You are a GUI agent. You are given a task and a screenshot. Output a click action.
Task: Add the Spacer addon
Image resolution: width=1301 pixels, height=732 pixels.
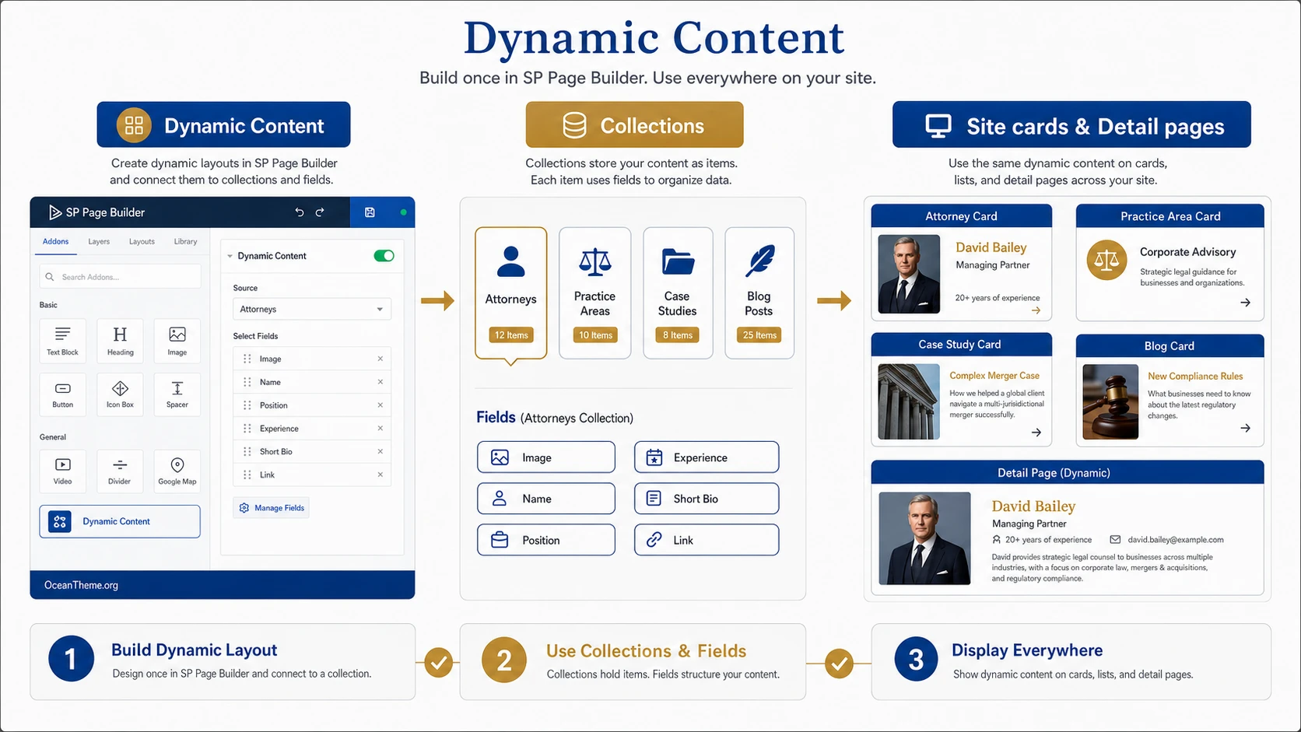(x=177, y=394)
